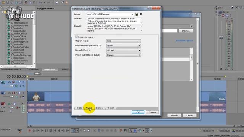Open the 'Формат аудио' AAC dropdown

click(x=124, y=41)
